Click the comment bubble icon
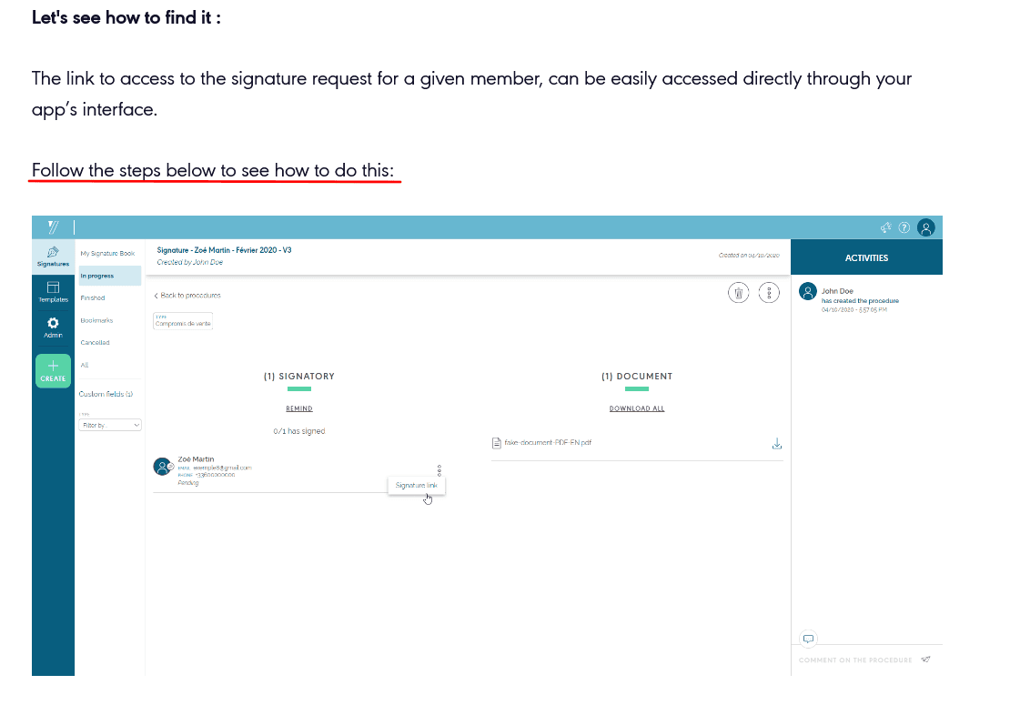This screenshot has height=705, width=1010. (x=808, y=638)
